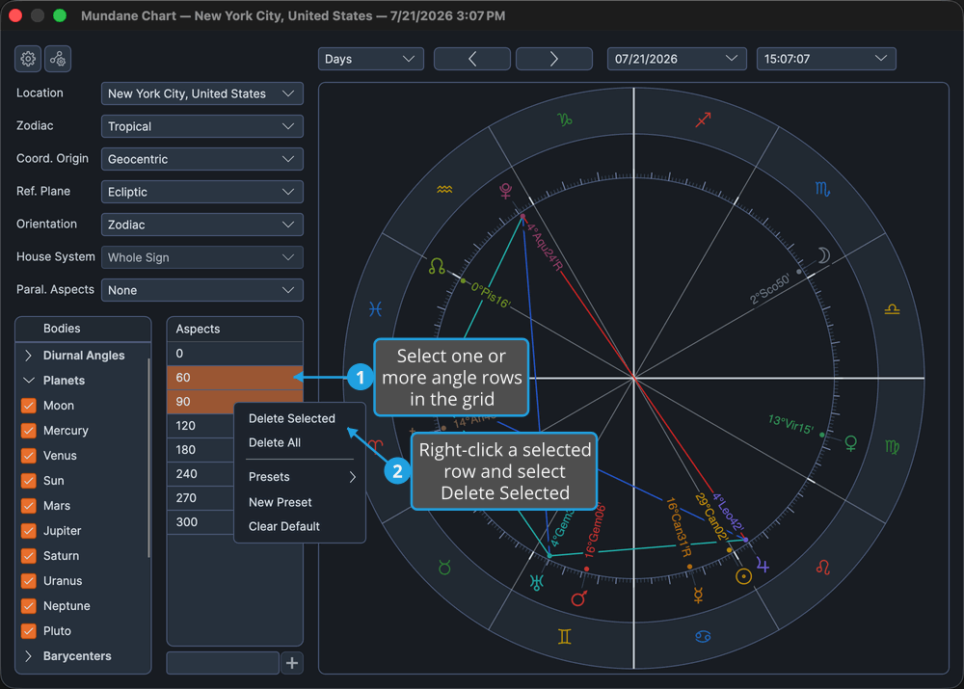Uncheck the Moon checkbox
The image size is (964, 689).
point(28,406)
